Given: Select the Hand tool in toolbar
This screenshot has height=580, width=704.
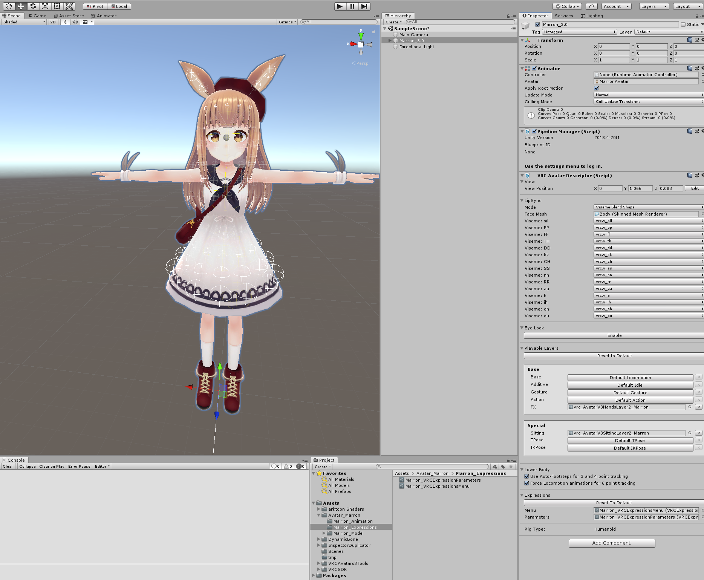Looking at the screenshot, I should [x=9, y=6].
